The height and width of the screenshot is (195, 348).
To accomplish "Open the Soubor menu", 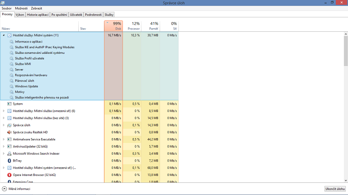I will coord(7,8).
